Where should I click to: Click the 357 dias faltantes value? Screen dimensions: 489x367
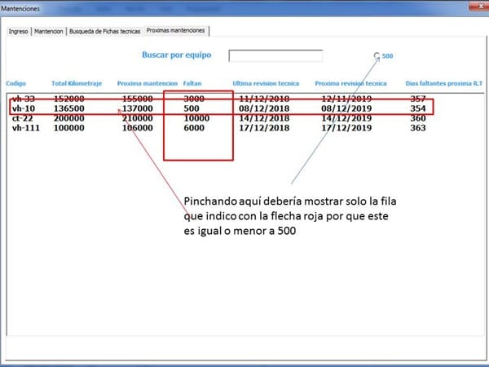418,99
